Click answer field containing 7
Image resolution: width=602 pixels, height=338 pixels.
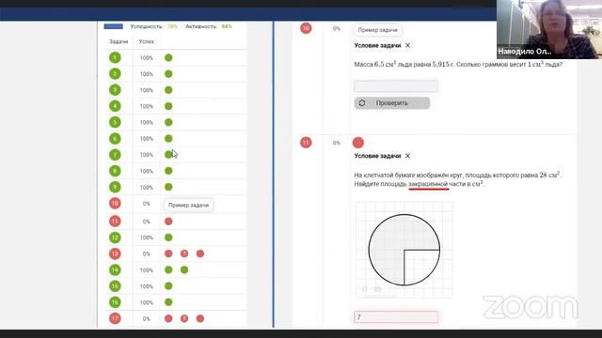click(x=396, y=317)
